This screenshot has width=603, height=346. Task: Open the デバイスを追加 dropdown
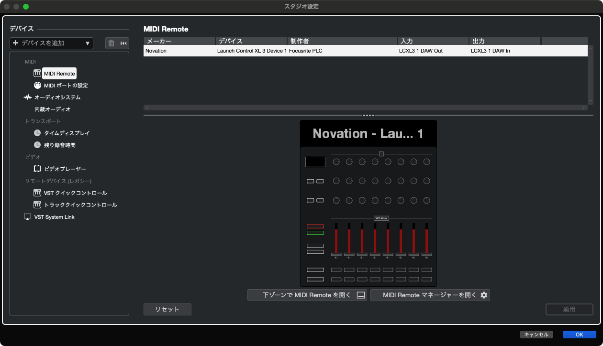tap(52, 43)
